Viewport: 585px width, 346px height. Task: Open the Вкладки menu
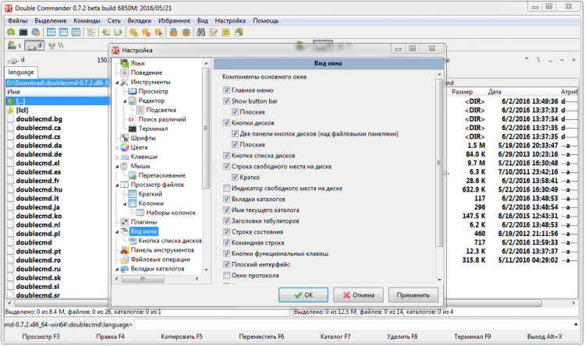(x=139, y=20)
